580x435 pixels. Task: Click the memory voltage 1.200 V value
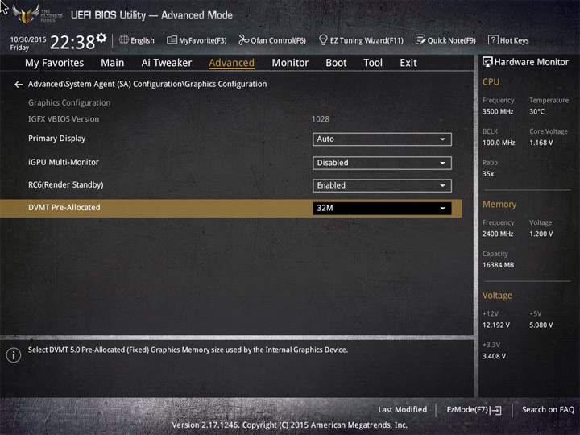tap(541, 234)
